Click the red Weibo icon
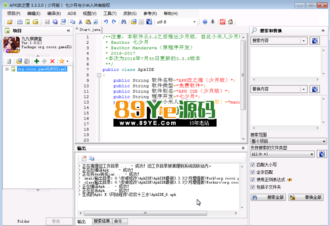Screen dimensions: 330x226 [222, 22]
